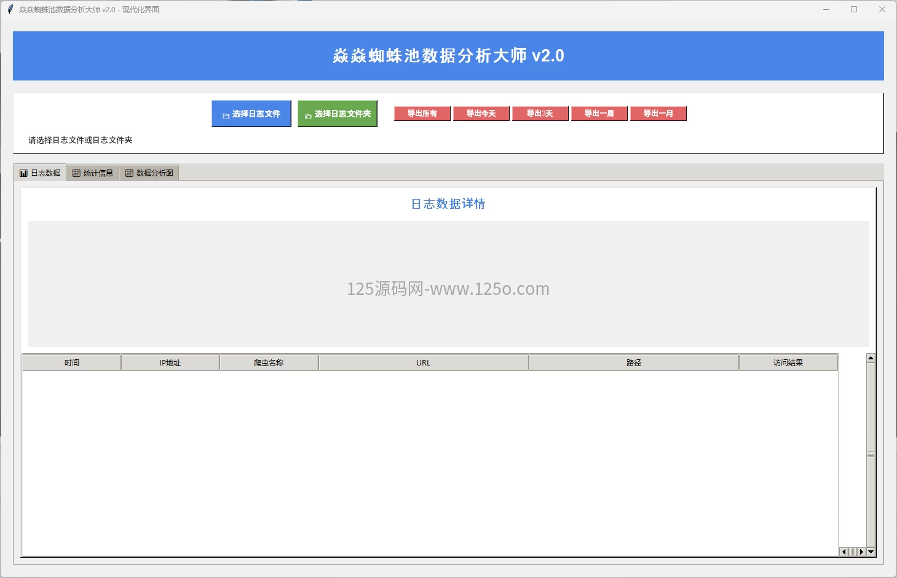Export one week via 导出一周
The width and height of the screenshot is (897, 578).
click(x=599, y=114)
